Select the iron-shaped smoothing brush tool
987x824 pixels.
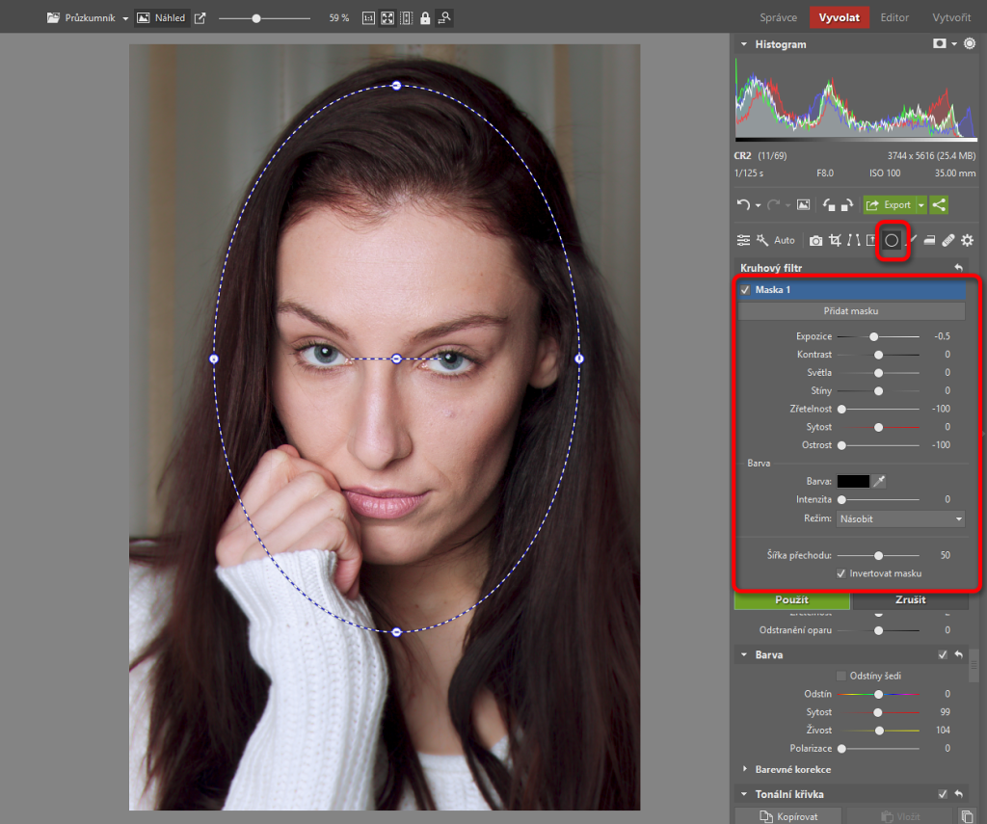click(x=929, y=240)
